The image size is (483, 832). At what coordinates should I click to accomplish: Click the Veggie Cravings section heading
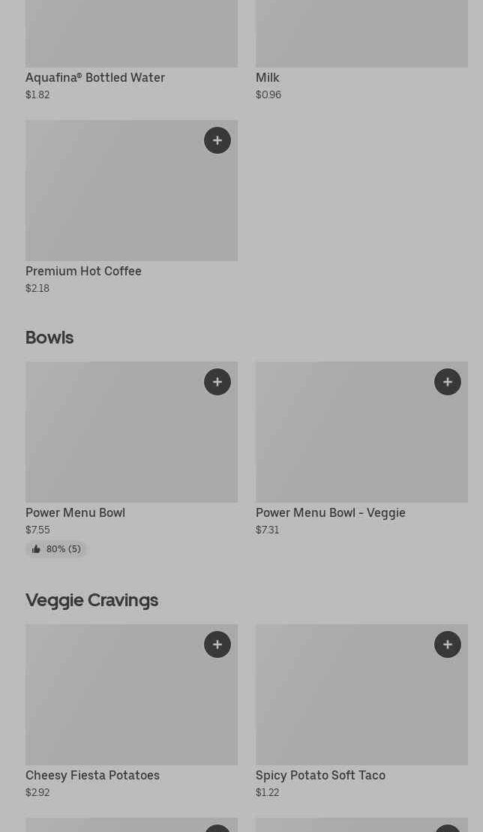(x=91, y=600)
